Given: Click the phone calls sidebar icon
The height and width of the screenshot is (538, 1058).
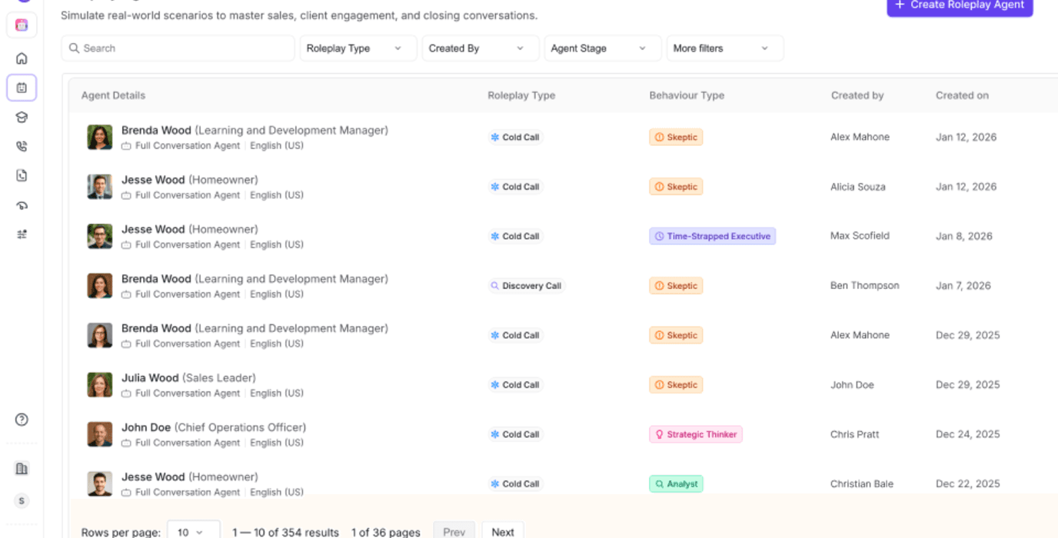Looking at the screenshot, I should 22,147.
